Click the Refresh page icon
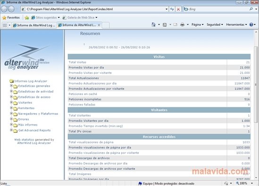Screen dimensions: 259x186 (172, 9)
